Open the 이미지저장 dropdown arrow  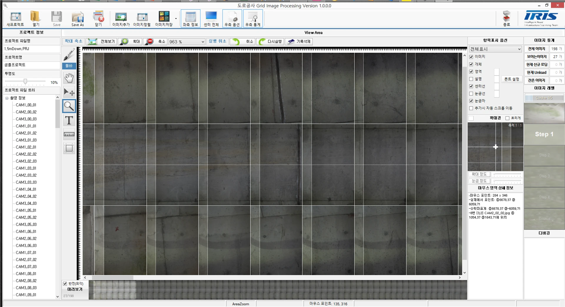[x=176, y=19]
